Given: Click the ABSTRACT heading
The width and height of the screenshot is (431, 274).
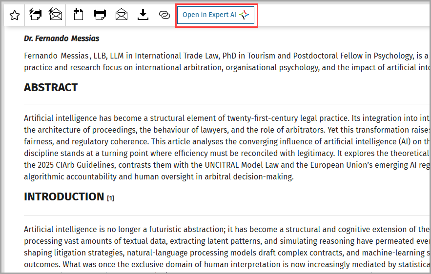Looking at the screenshot, I should pos(51,88).
